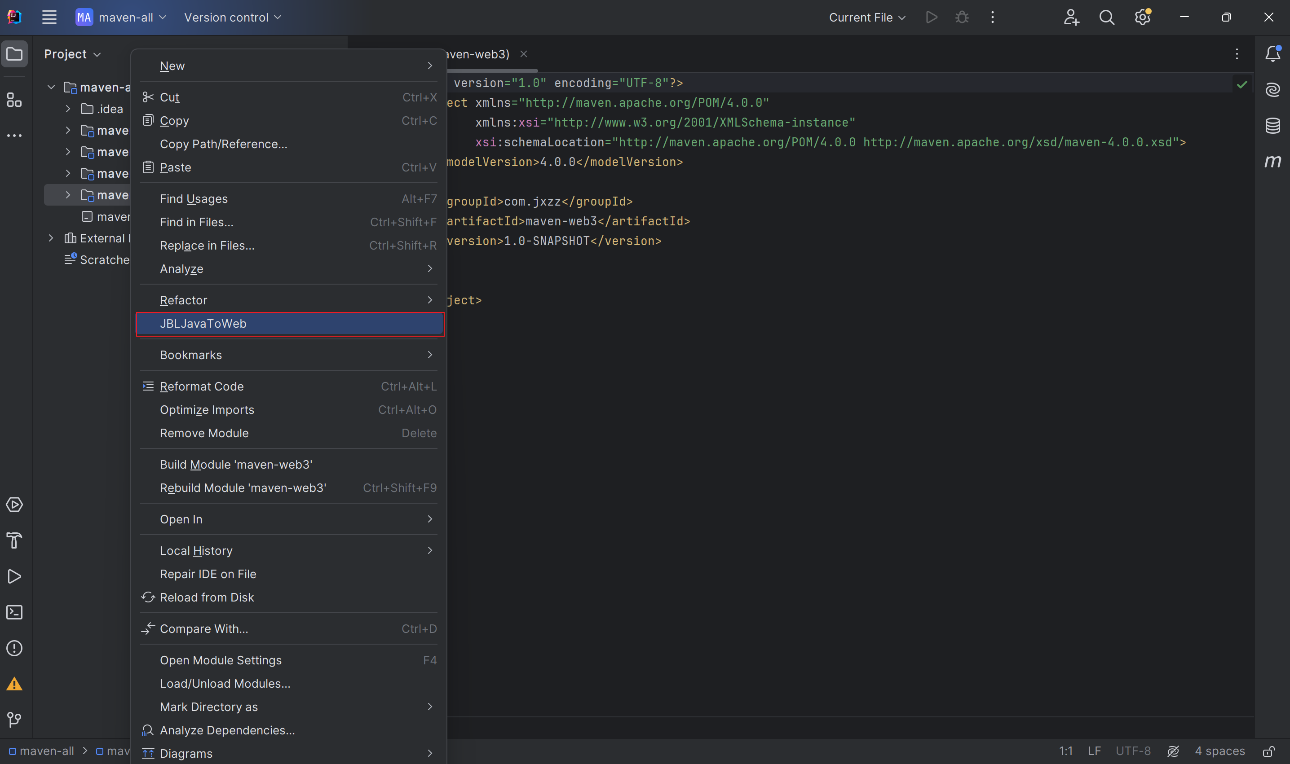Screen dimensions: 1290x764
Task: Open the Build tool window with hammer icon
Action: pyautogui.click(x=14, y=540)
